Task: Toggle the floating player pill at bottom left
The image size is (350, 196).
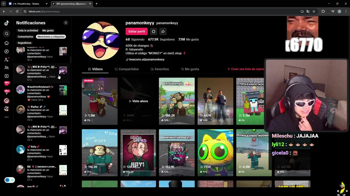Action: [10, 180]
